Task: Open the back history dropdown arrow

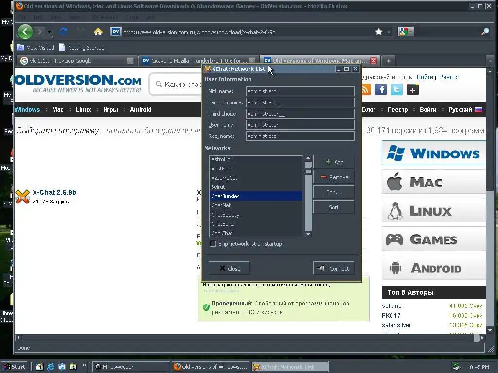Action: (x=49, y=32)
